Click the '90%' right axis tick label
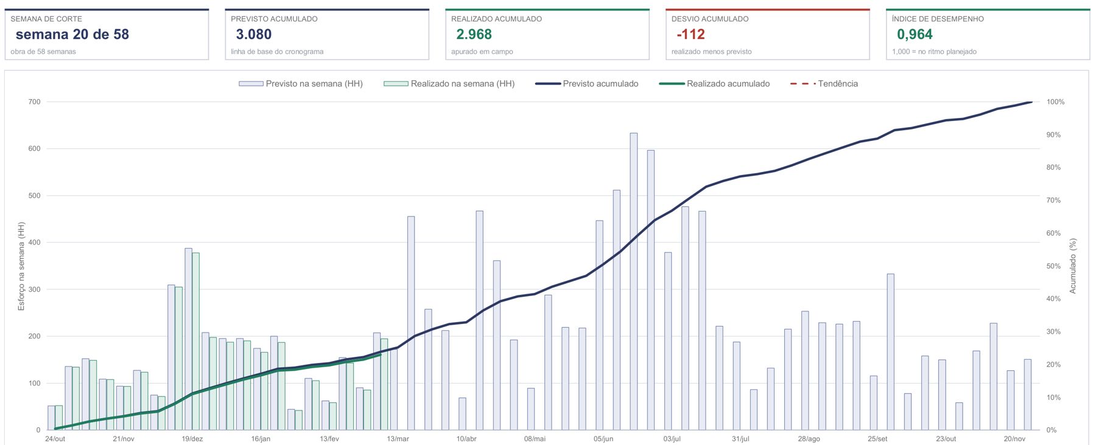Image resolution: width=1096 pixels, height=445 pixels. [1053, 135]
